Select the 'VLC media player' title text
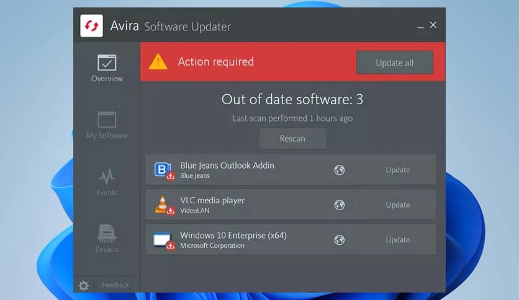Image resolution: width=519 pixels, height=300 pixels. (x=212, y=201)
